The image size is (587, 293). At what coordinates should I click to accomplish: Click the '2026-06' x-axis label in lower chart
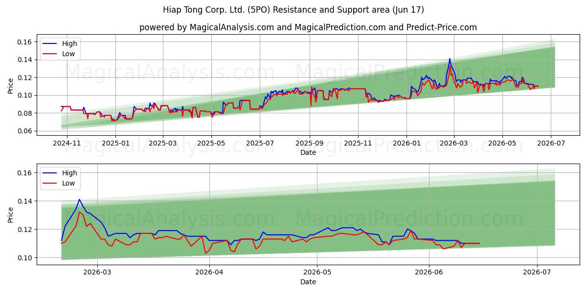[429, 273]
